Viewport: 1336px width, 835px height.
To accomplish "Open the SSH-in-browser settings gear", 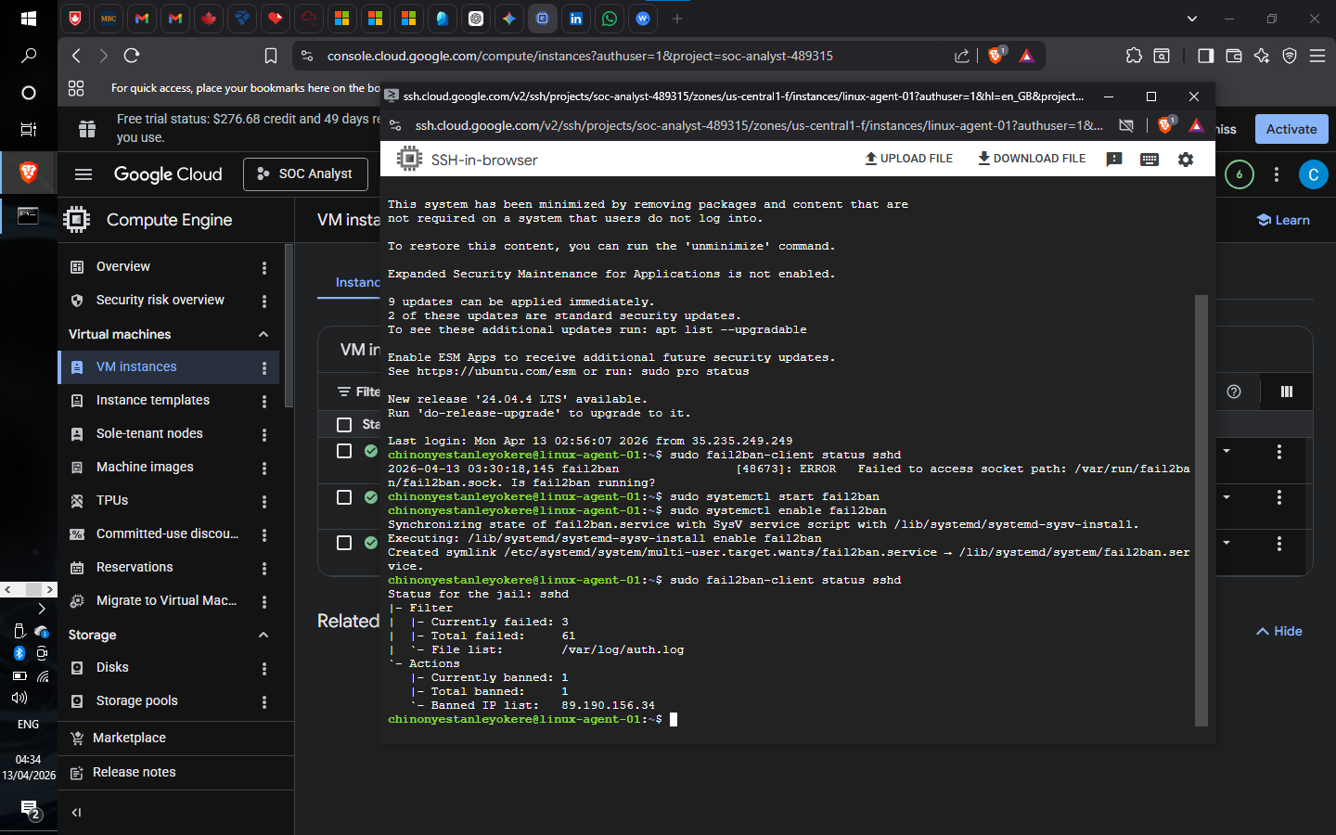I will click(1185, 160).
